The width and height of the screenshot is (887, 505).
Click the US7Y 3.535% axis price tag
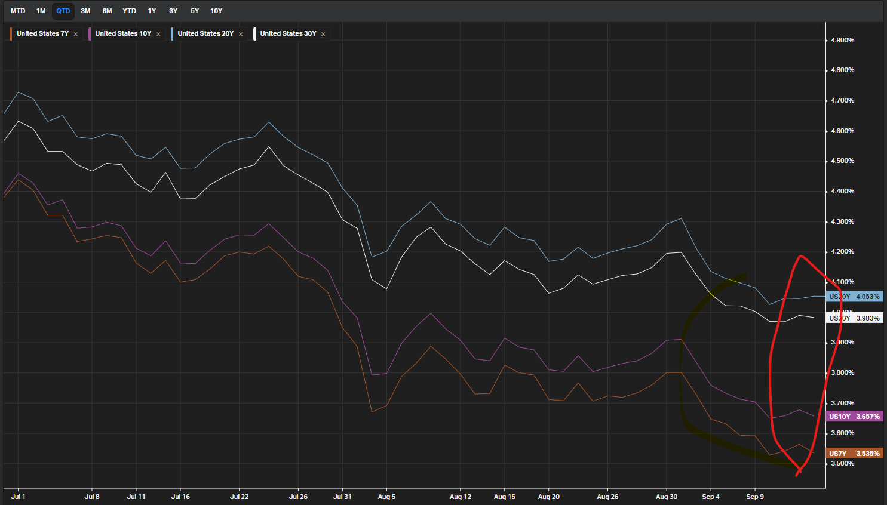tap(854, 454)
